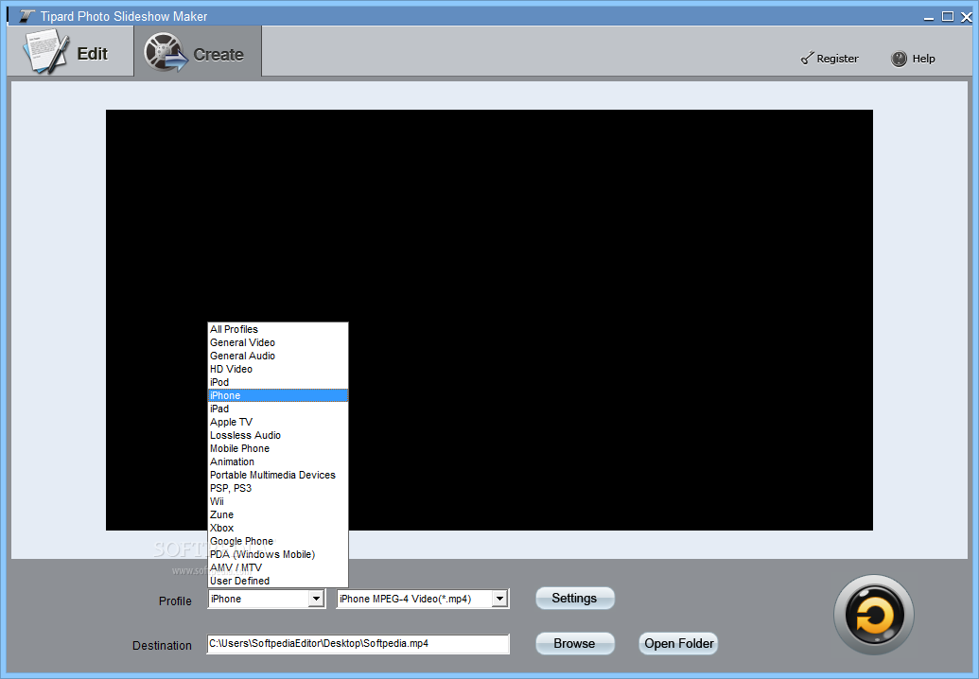Viewport: 979px width, 679px height.
Task: Open the Settings button
Action: point(574,598)
